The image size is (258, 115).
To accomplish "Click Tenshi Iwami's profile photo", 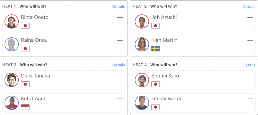I will [142, 103].
